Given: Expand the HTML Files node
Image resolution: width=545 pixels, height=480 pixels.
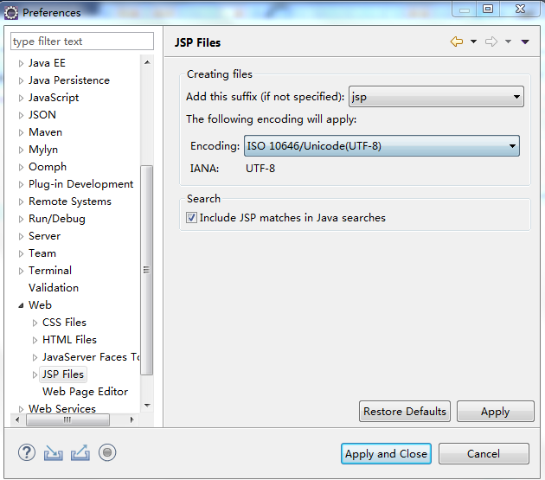Looking at the screenshot, I should point(35,340).
